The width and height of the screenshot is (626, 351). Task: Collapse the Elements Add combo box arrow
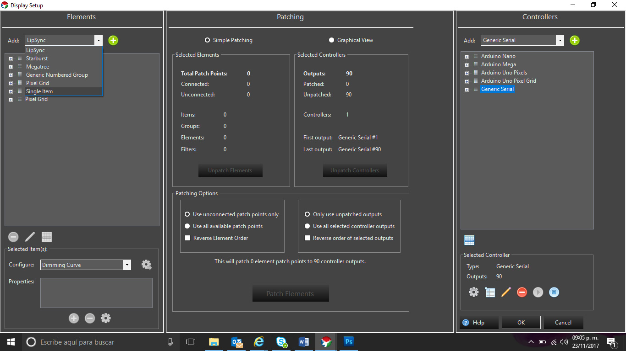tap(99, 40)
